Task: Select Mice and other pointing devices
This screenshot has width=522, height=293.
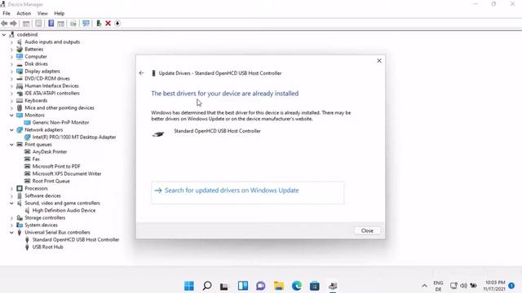Action: (60, 107)
